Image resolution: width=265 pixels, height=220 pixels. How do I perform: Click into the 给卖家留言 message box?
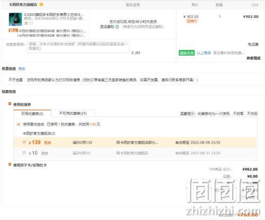78,47
